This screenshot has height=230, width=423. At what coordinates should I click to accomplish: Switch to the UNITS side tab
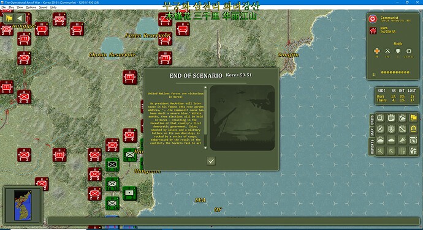point(372,120)
